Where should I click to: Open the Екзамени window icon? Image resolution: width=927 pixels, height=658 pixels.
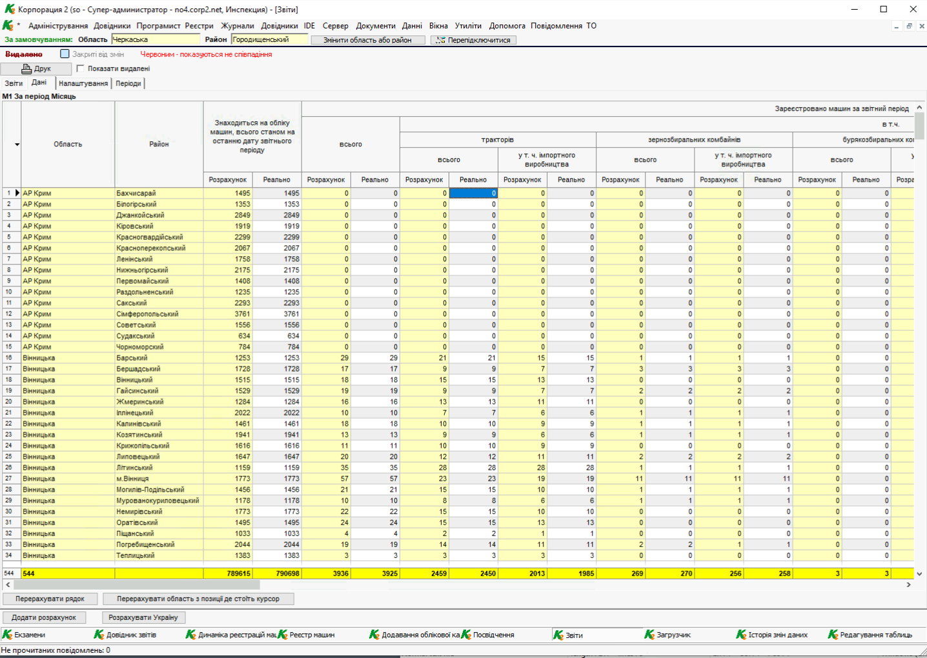point(8,635)
